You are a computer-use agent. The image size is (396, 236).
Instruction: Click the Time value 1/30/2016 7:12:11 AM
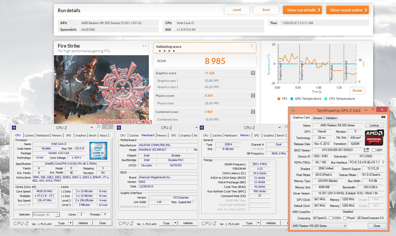point(298,23)
